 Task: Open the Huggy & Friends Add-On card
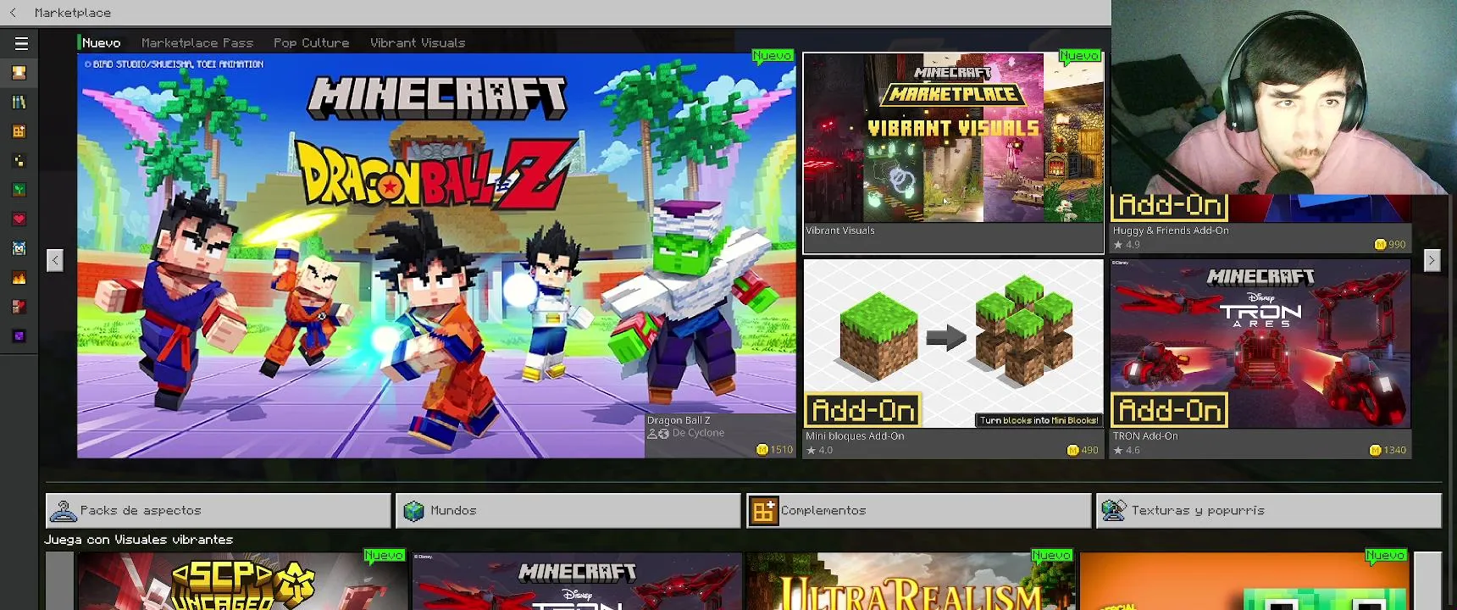click(1260, 225)
